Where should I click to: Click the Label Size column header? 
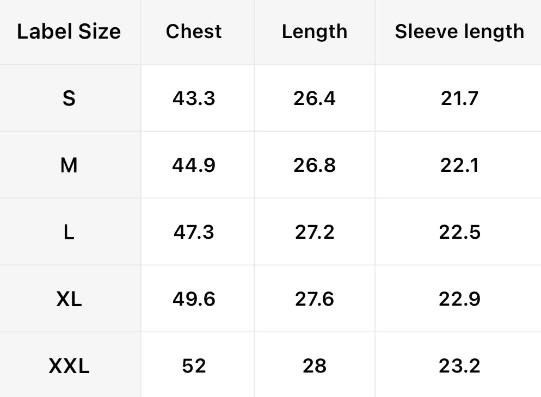pyautogui.click(x=69, y=32)
